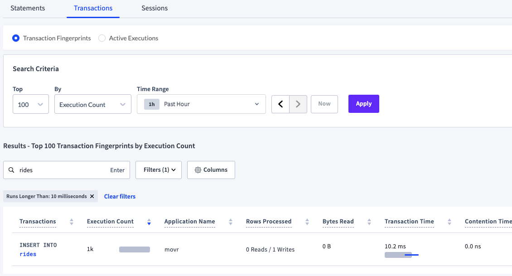Remove the Runs Longer Than filter chip
This screenshot has width=512, height=276.
pos(92,197)
